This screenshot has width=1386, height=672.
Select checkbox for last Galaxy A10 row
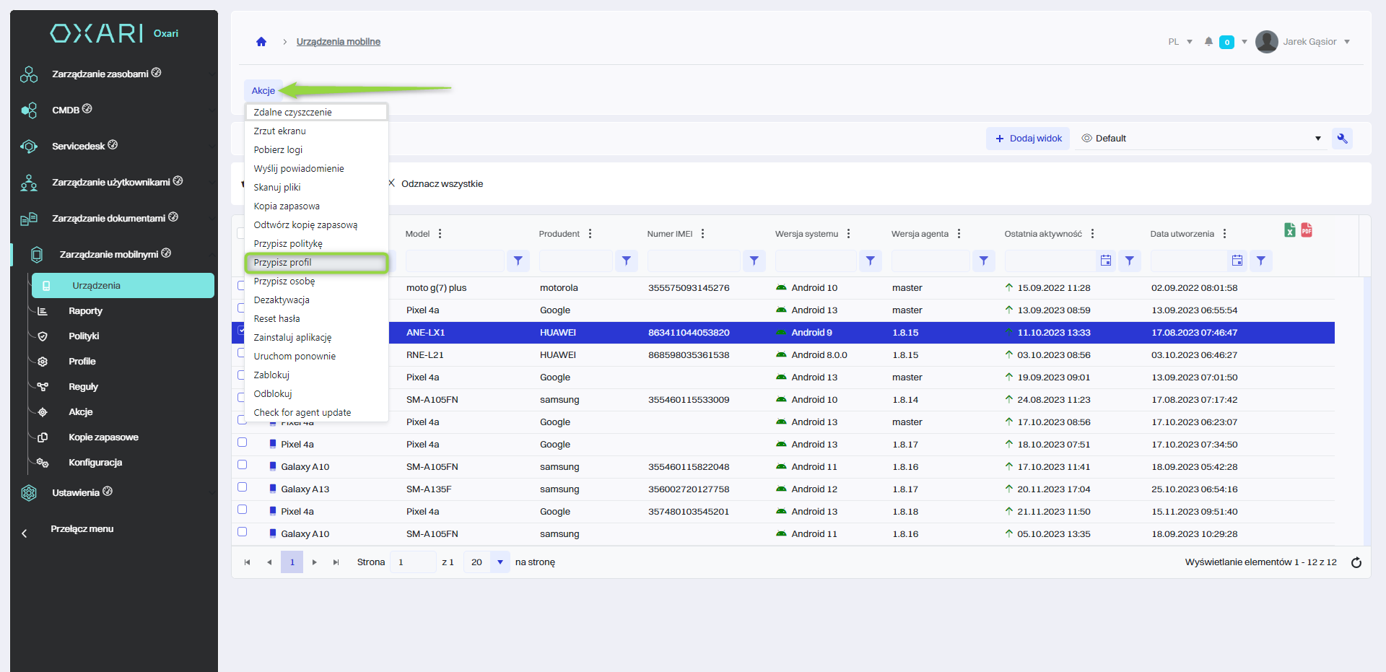coord(243,532)
